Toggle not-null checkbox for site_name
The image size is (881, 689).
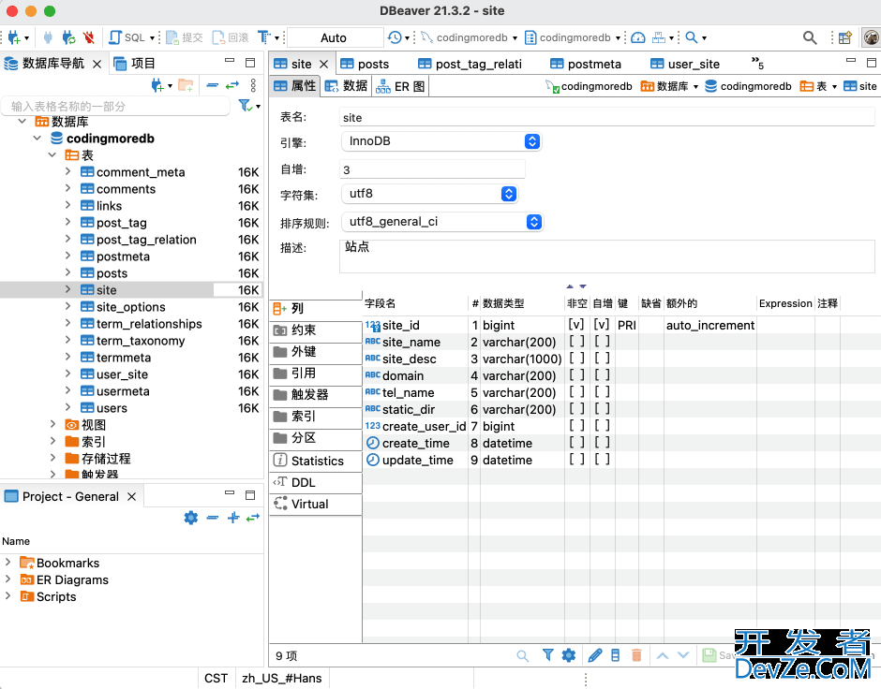pyautogui.click(x=575, y=342)
